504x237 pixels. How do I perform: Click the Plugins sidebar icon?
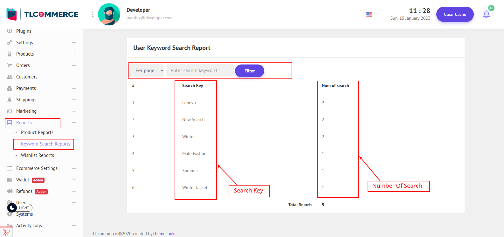click(10, 31)
